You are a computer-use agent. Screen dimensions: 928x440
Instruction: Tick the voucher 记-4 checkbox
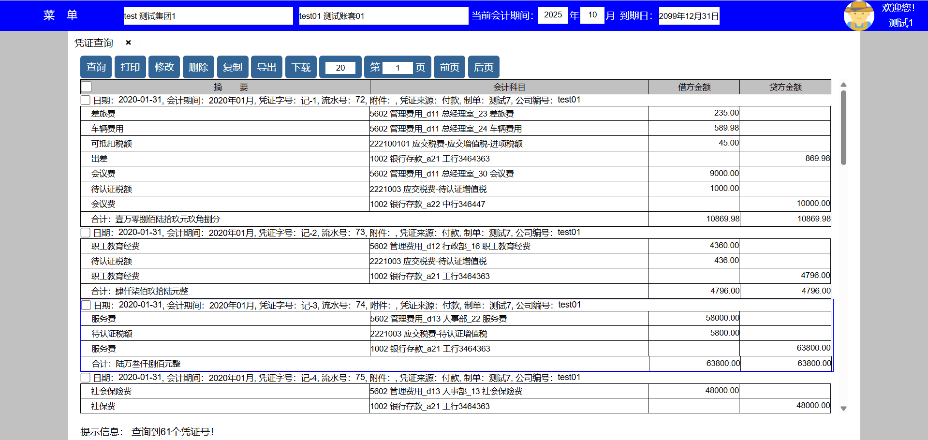(x=86, y=378)
